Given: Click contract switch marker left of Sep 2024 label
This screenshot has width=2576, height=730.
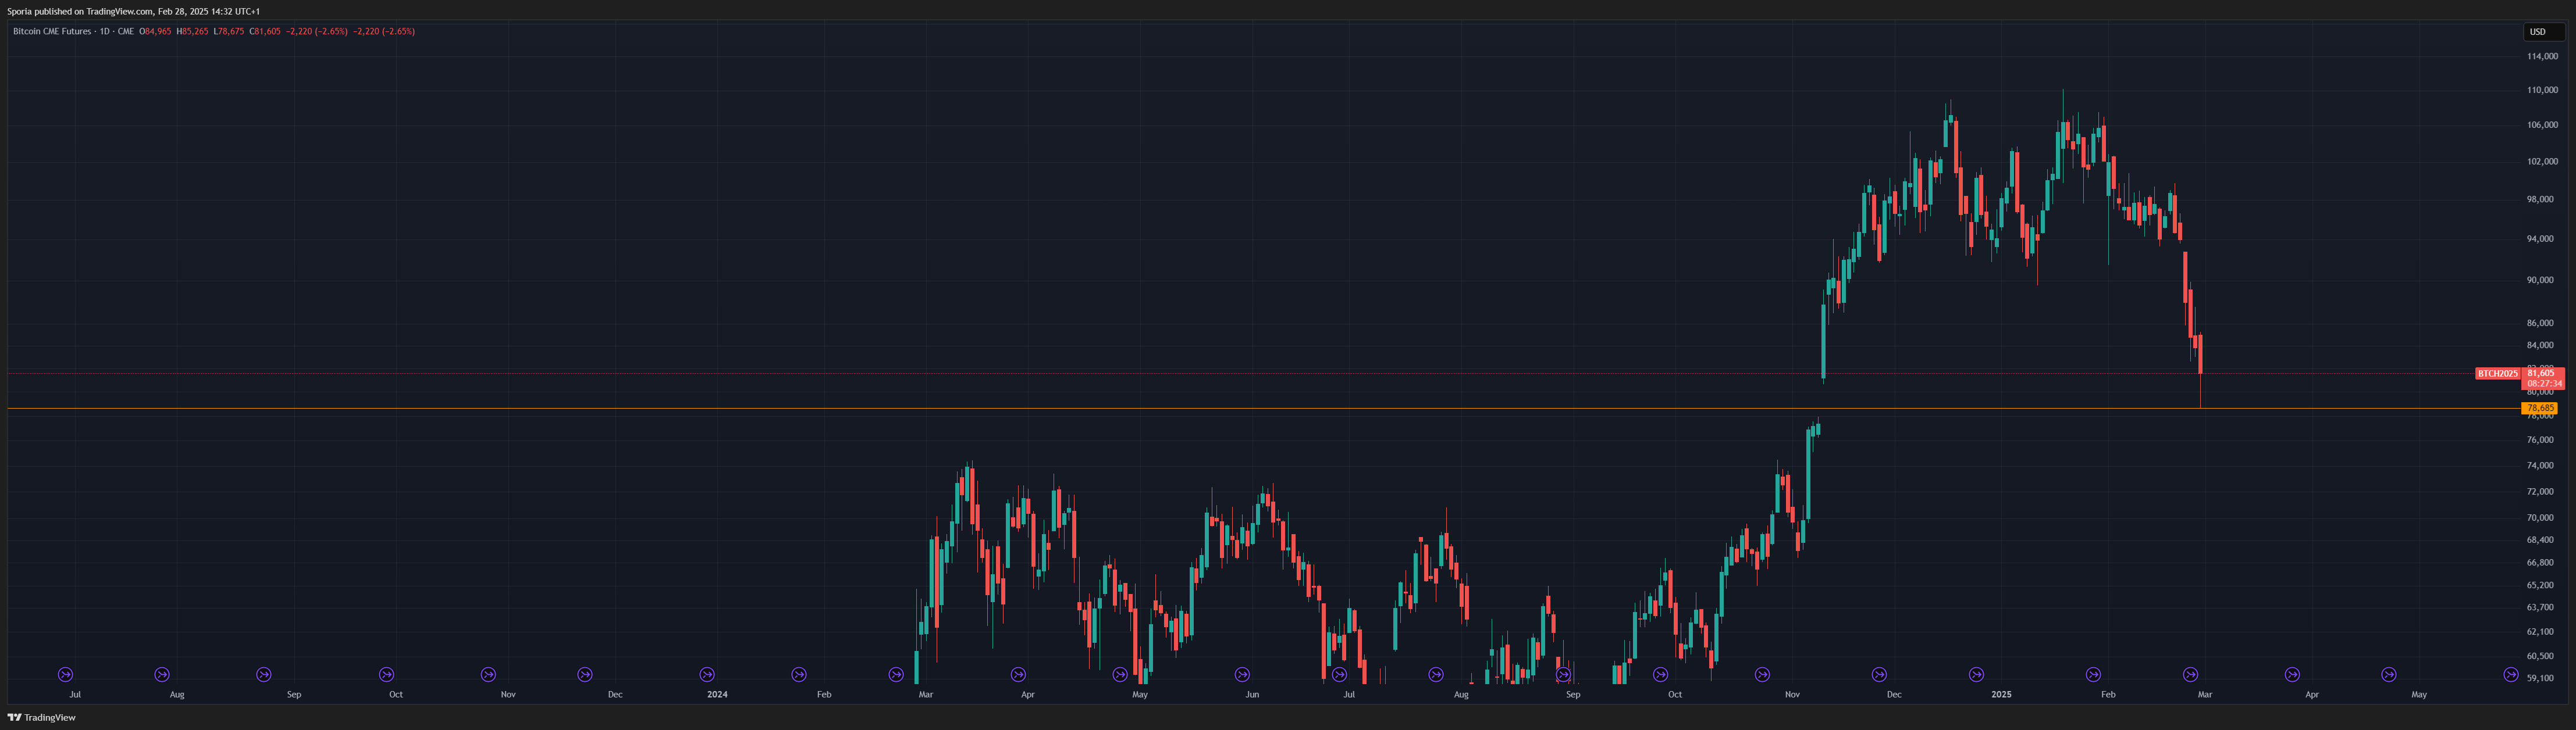Looking at the screenshot, I should pos(1563,674).
